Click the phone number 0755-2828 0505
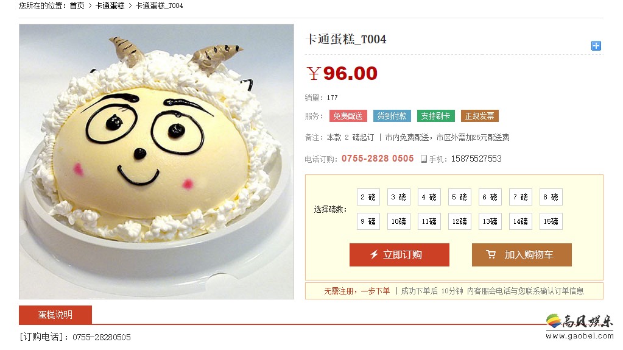 tap(378, 159)
